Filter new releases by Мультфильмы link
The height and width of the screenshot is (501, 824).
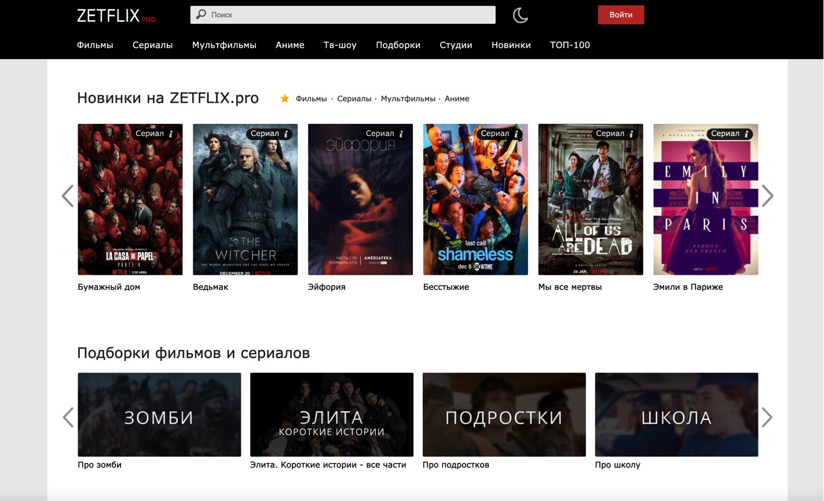pos(408,99)
